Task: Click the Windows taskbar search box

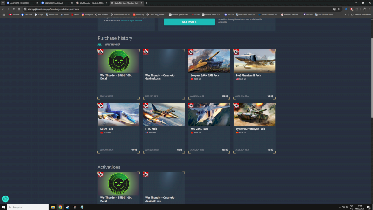Action: 28,207
